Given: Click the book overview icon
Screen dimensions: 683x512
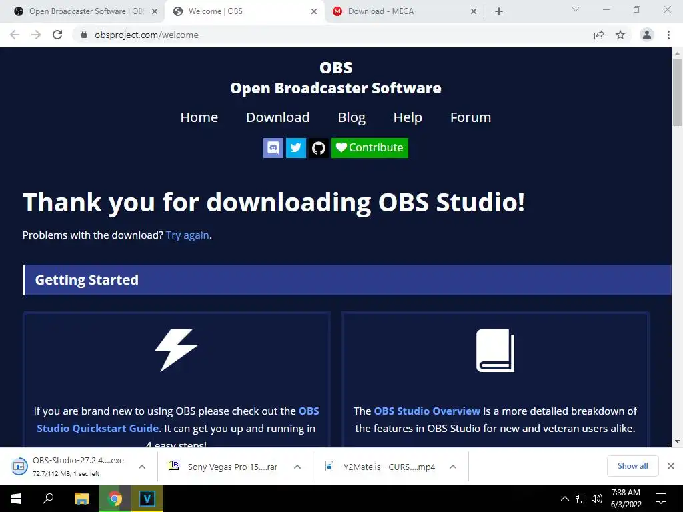Looking at the screenshot, I should tap(496, 351).
